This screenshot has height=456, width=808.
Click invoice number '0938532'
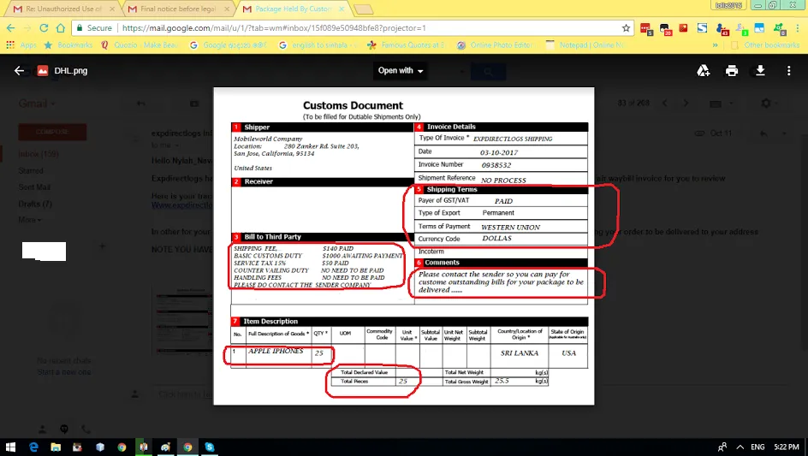[x=496, y=165]
